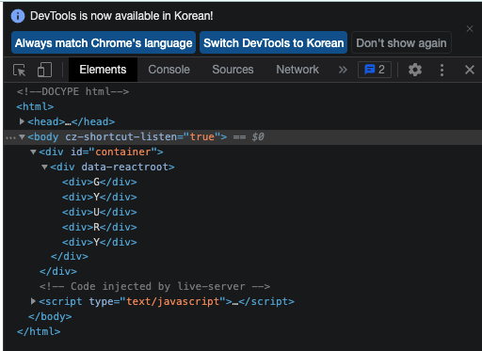Select the DOCTYPE html comment line
482x351 pixels.
72,91
